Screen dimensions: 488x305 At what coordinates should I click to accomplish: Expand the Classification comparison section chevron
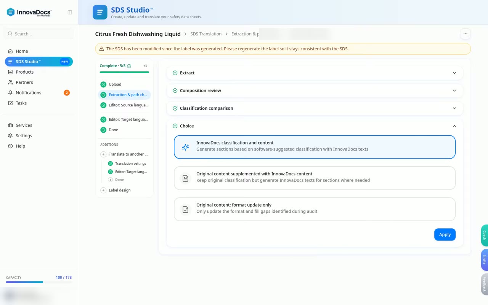[454, 108]
